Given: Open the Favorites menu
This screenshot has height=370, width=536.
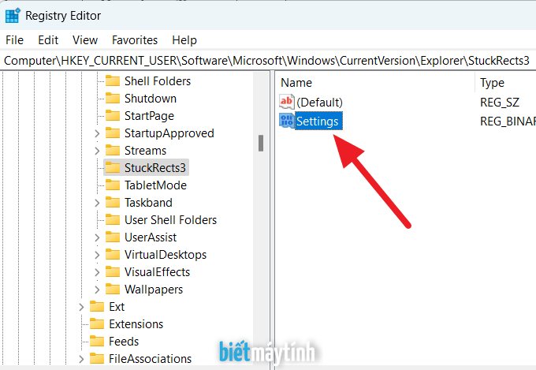Looking at the screenshot, I should coord(135,40).
